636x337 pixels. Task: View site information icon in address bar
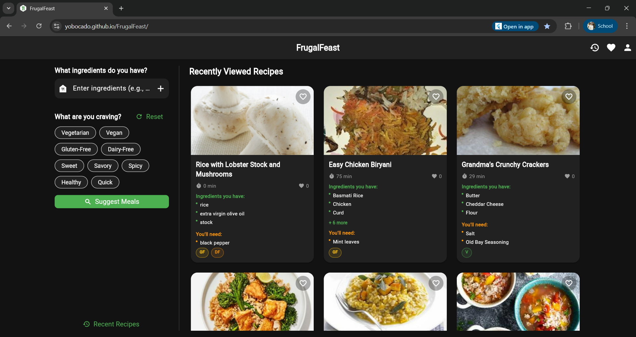(x=57, y=26)
